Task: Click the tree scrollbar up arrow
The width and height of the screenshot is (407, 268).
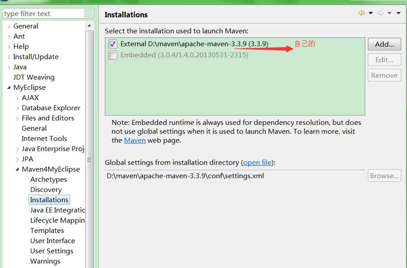Action: pyautogui.click(x=89, y=25)
